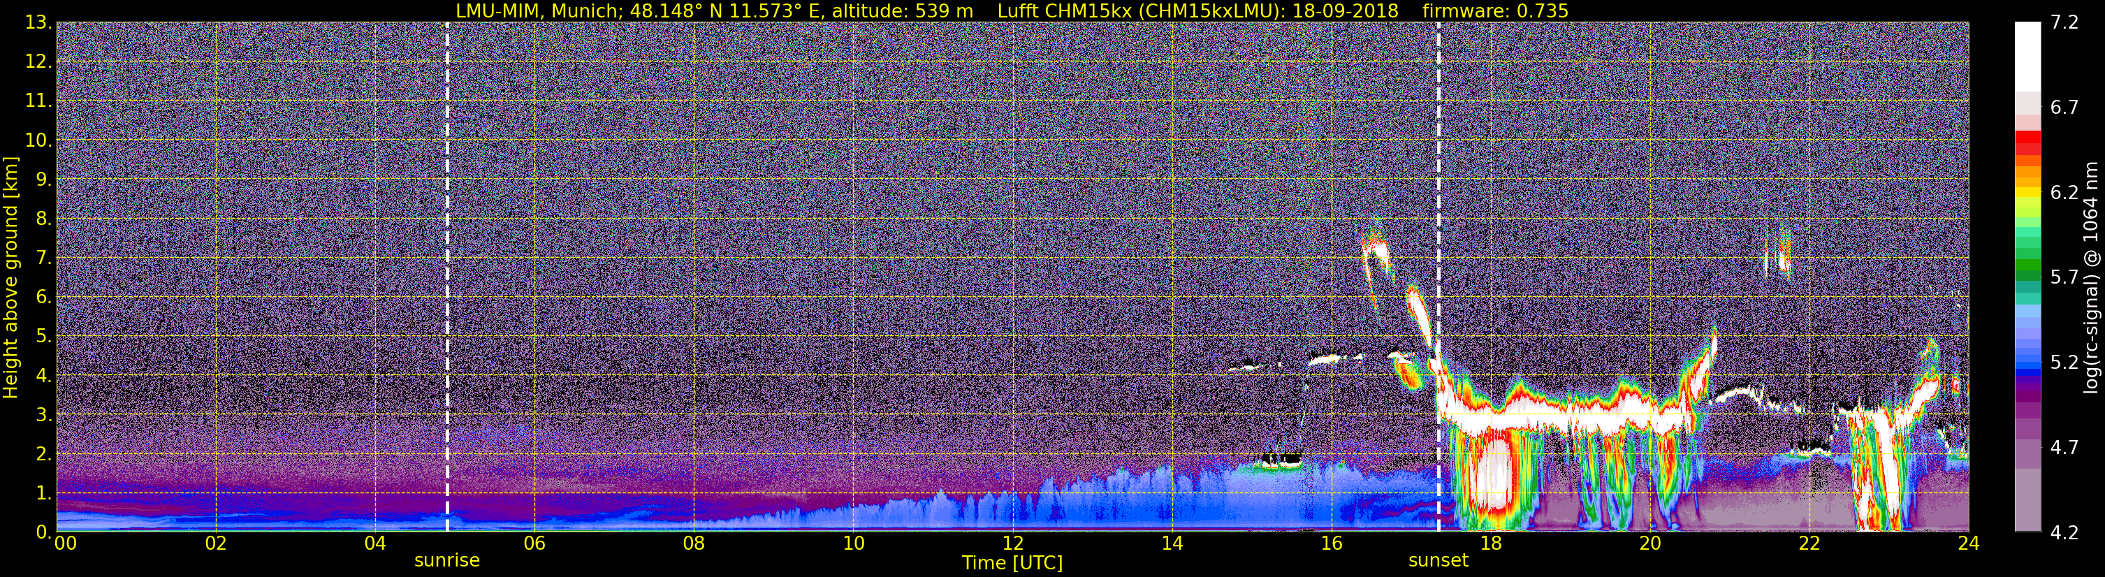
Task: Click the height axis tick label '8.'
Action: [x=44, y=218]
